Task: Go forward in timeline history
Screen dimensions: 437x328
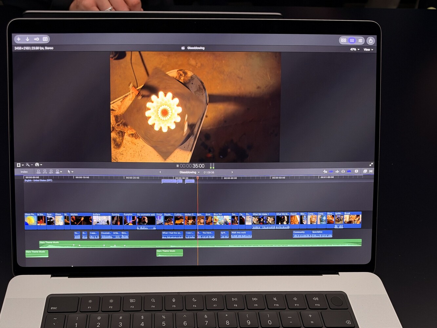Action: pos(232,172)
